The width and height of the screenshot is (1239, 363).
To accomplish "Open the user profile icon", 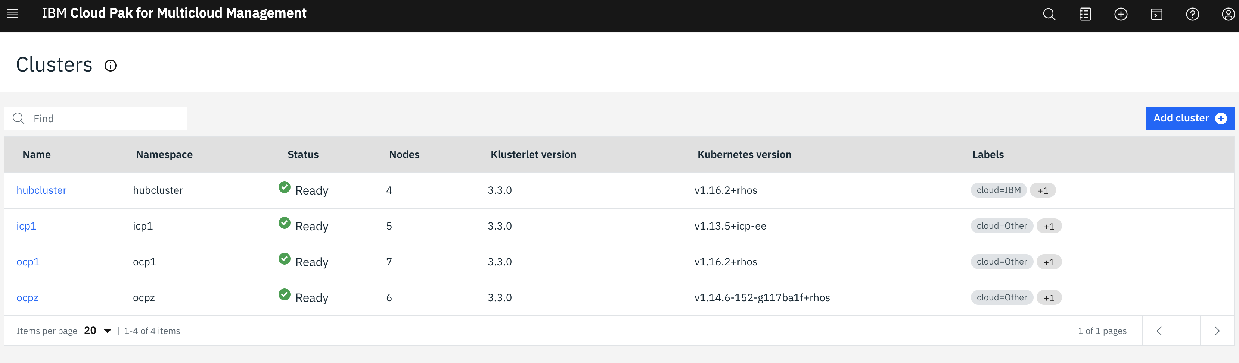I will click(x=1228, y=15).
